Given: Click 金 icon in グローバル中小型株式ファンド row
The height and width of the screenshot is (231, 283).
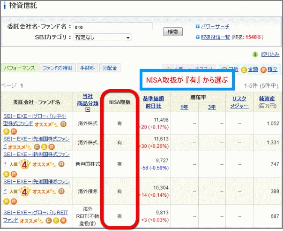Looking at the screenshot, I should pos(7,131).
